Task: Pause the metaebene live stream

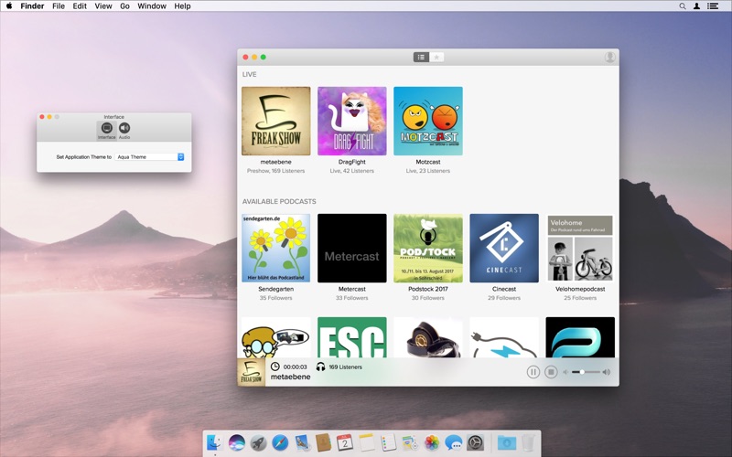Action: 533,372
